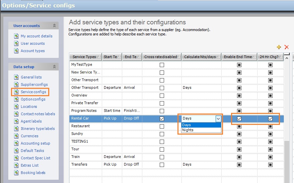Click the yellow plus add icon
Image resolution: width=294 pixels, height=183 pixels.
click(x=279, y=47)
